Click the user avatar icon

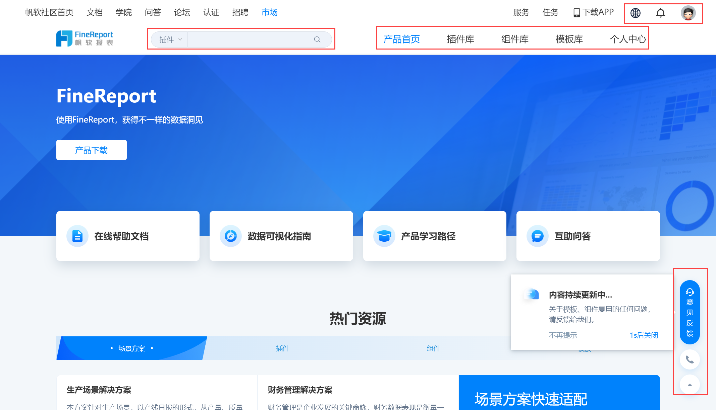coord(688,13)
